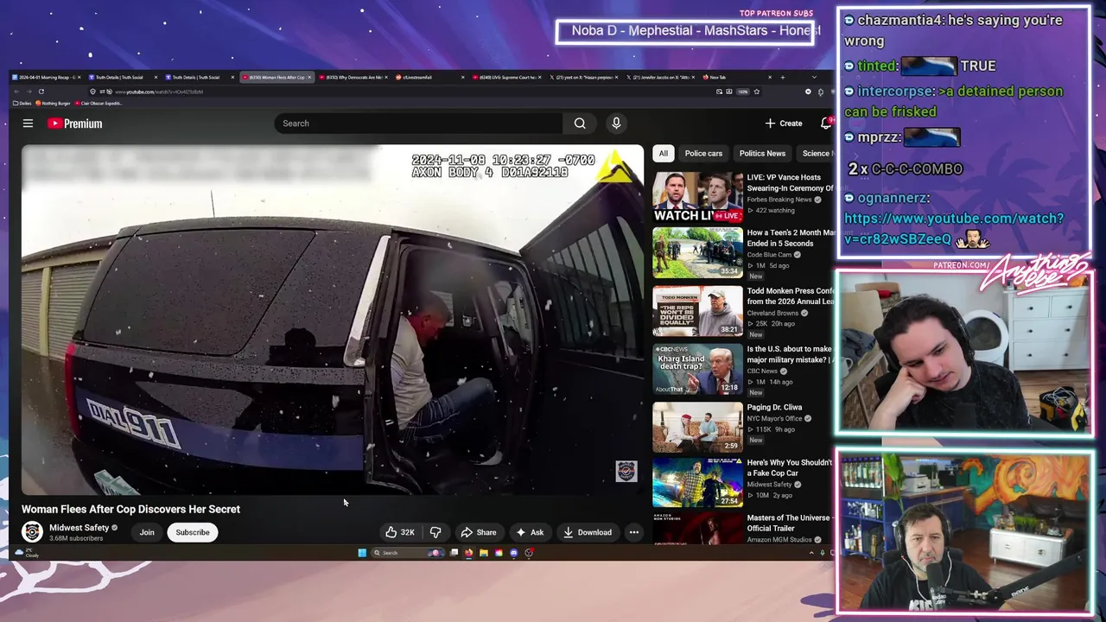Switch to Morning Recap browser tab
This screenshot has height=622, width=1106.
[48, 77]
